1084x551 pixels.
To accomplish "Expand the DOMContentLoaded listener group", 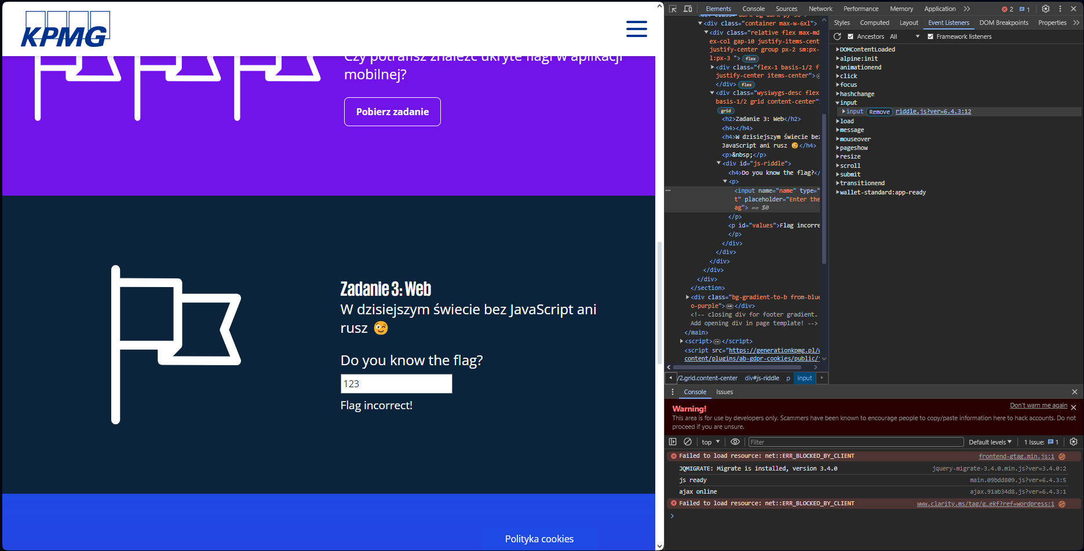I will tap(838, 50).
